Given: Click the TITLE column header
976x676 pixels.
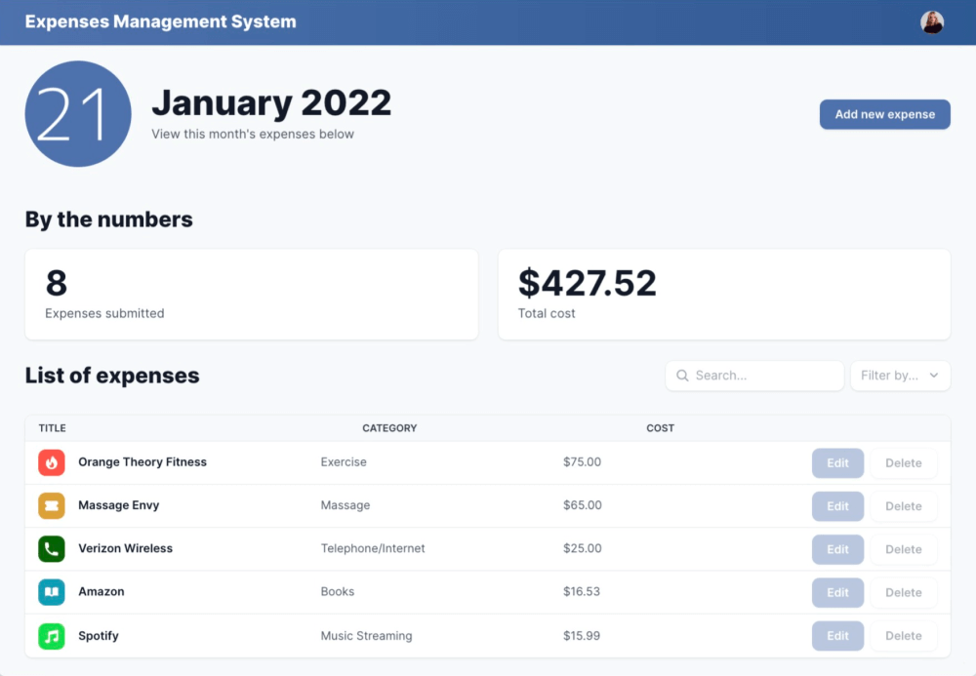Looking at the screenshot, I should coord(53,428).
